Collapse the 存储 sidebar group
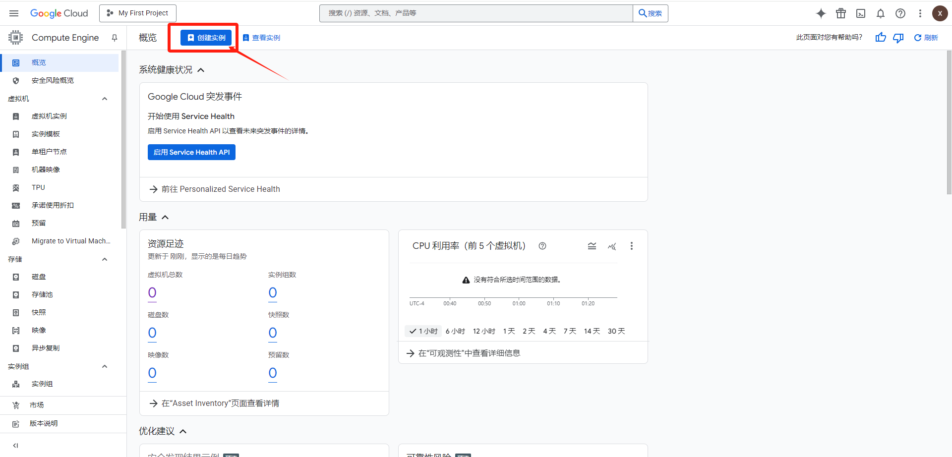 pyautogui.click(x=105, y=259)
